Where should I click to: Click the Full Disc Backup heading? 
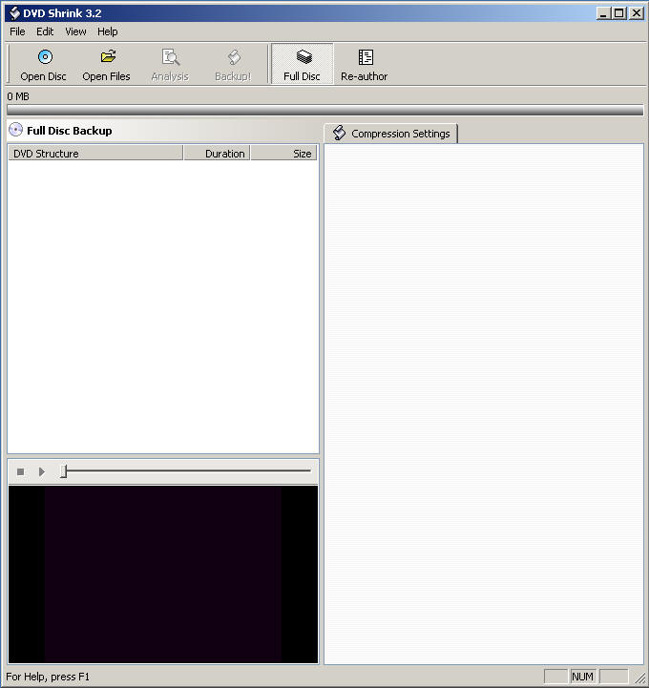click(70, 131)
